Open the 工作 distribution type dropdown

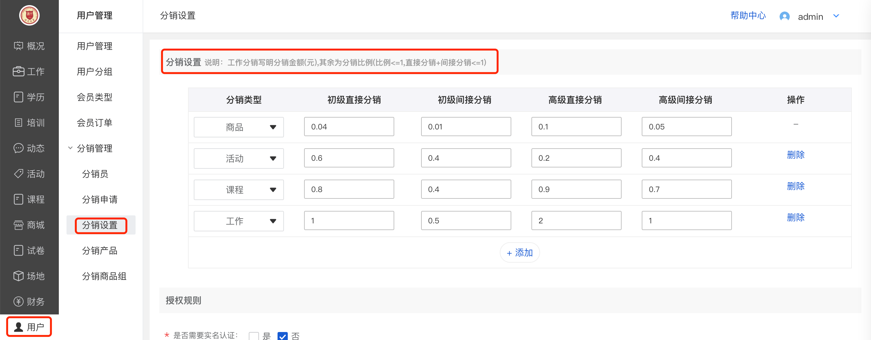pyautogui.click(x=239, y=221)
